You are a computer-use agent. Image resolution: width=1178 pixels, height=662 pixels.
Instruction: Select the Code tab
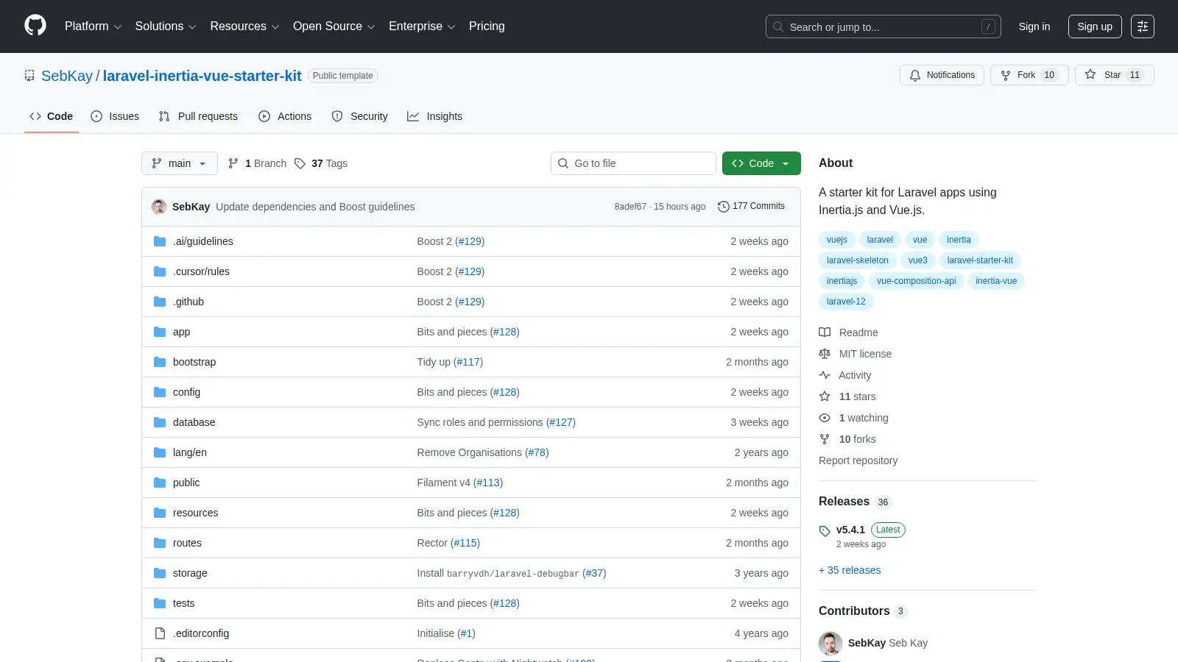pos(51,116)
